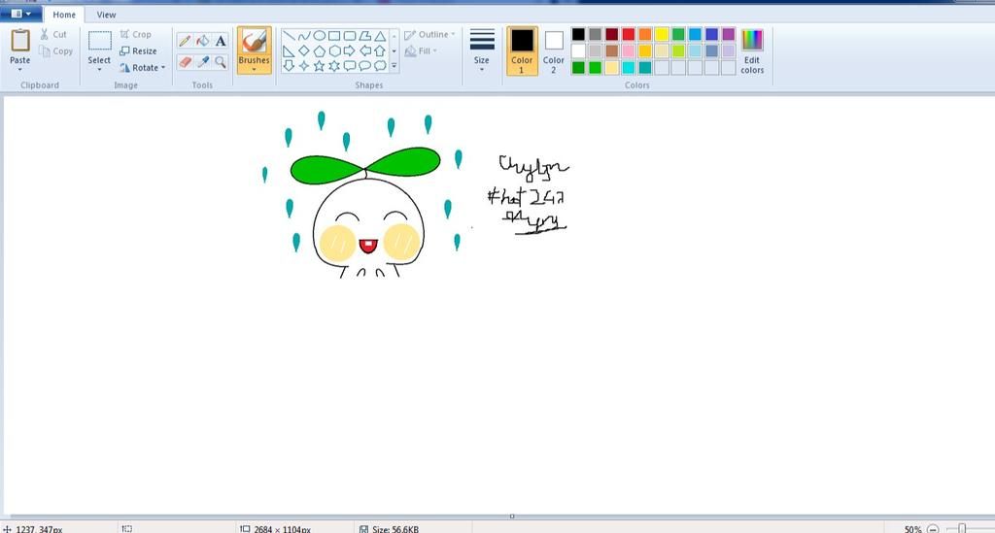
Task: Select the Fill with color bucket tool
Action: (x=202, y=41)
